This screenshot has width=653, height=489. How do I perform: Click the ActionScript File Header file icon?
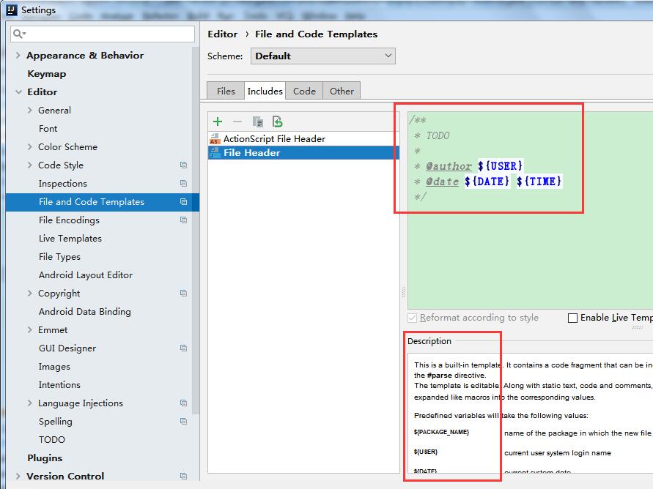point(215,138)
